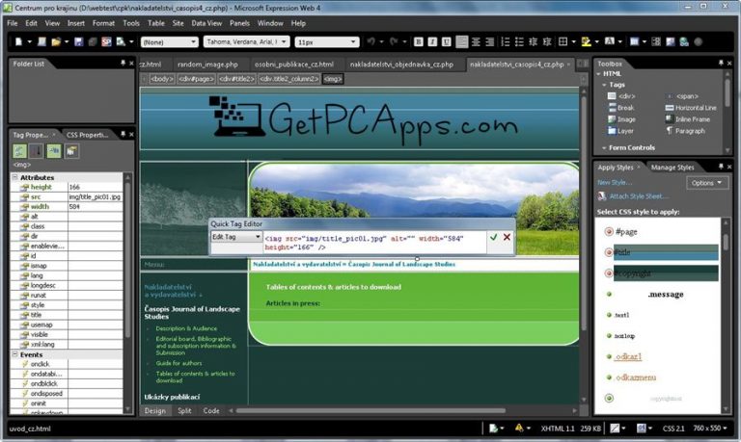Toggle Underline formatting
Viewport: 741px width, 442px height.
(446, 42)
